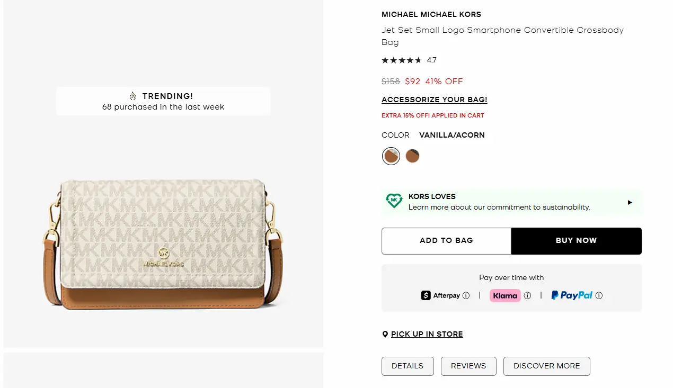Open the DETAILS section

(408, 366)
